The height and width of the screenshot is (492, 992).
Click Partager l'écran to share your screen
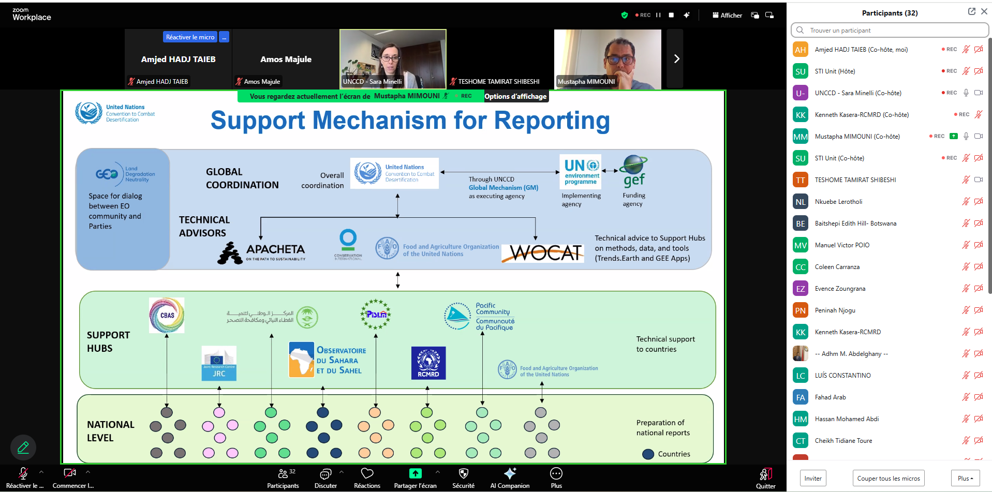click(x=415, y=477)
